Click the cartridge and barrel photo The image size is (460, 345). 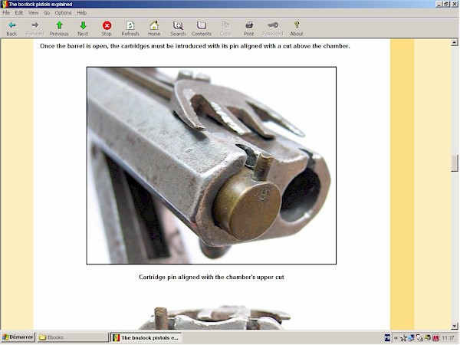pos(212,166)
